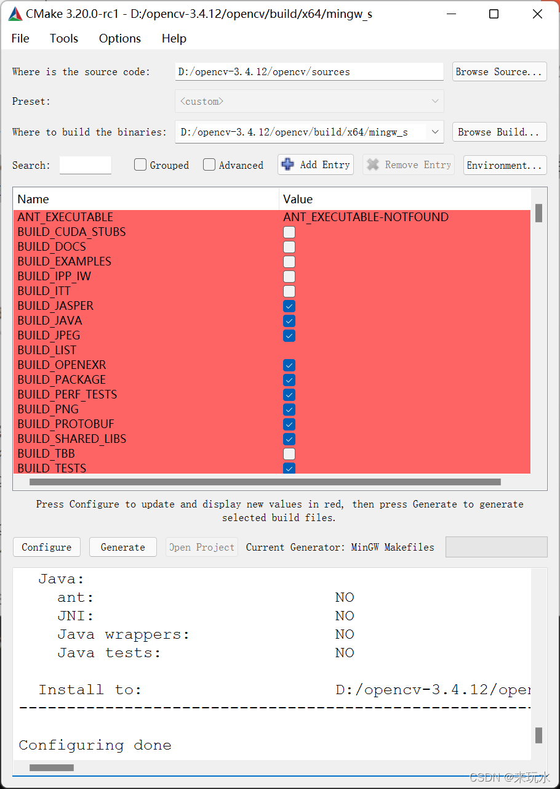Select the BUILD_OPENEXR entry name

pyautogui.click(x=62, y=365)
